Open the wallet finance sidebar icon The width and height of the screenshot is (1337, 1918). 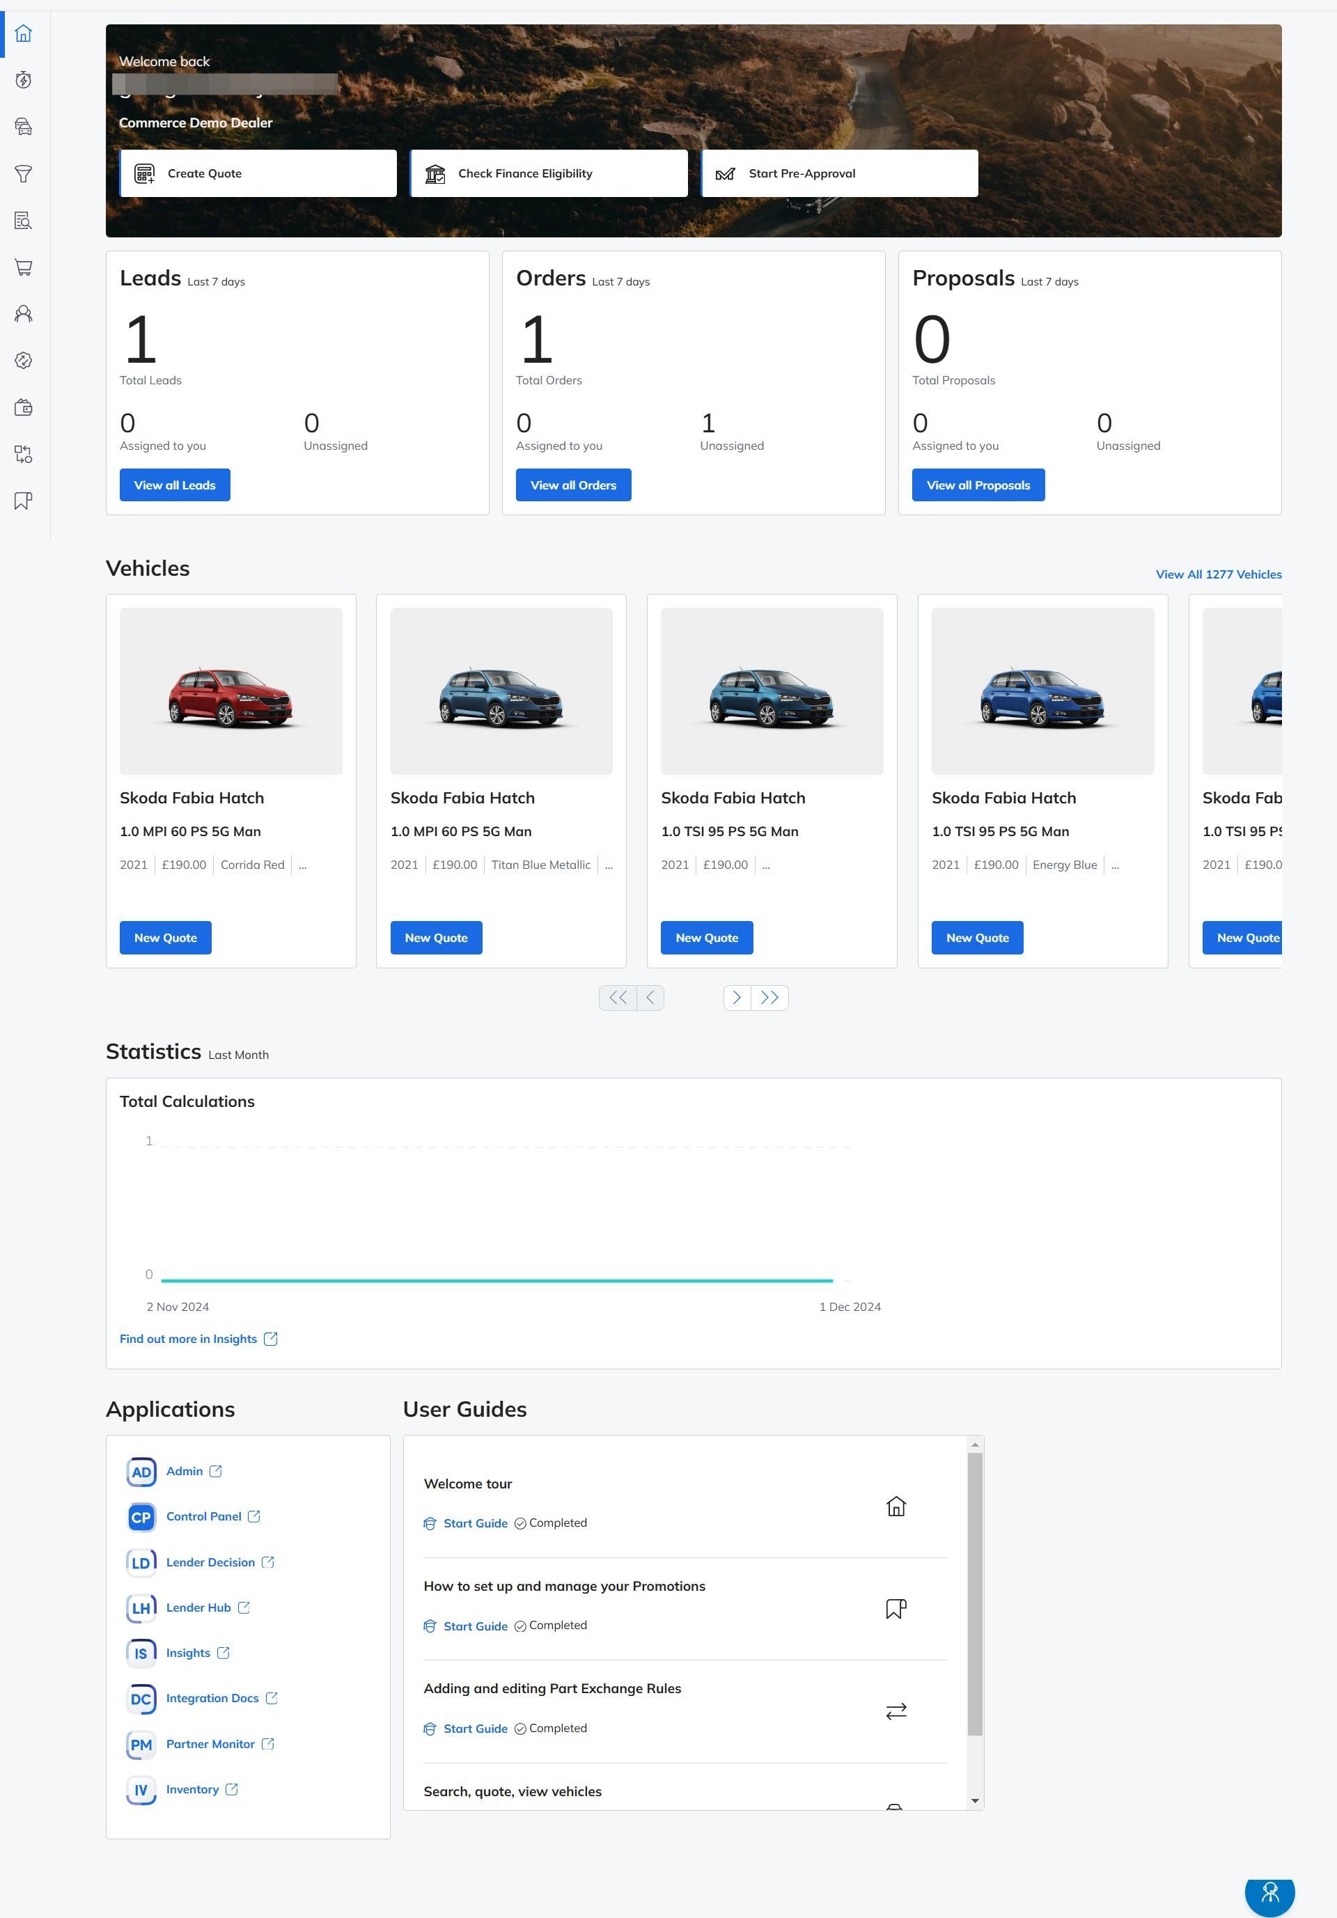point(24,408)
